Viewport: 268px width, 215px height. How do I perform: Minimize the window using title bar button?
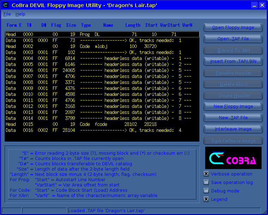tap(254, 5)
